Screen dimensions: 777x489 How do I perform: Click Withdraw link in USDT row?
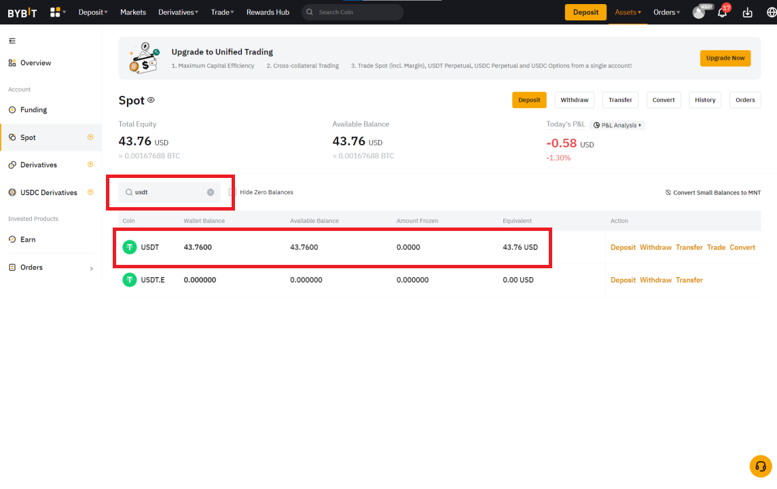[655, 247]
